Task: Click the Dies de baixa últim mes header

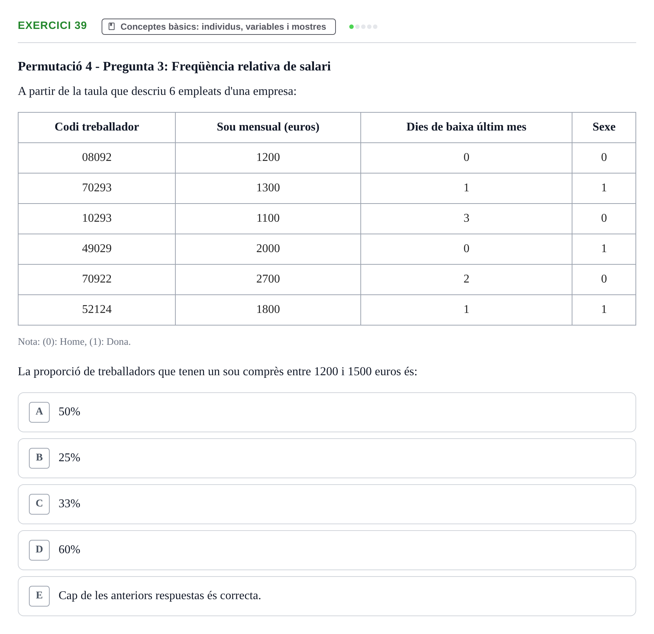Action: click(x=466, y=128)
